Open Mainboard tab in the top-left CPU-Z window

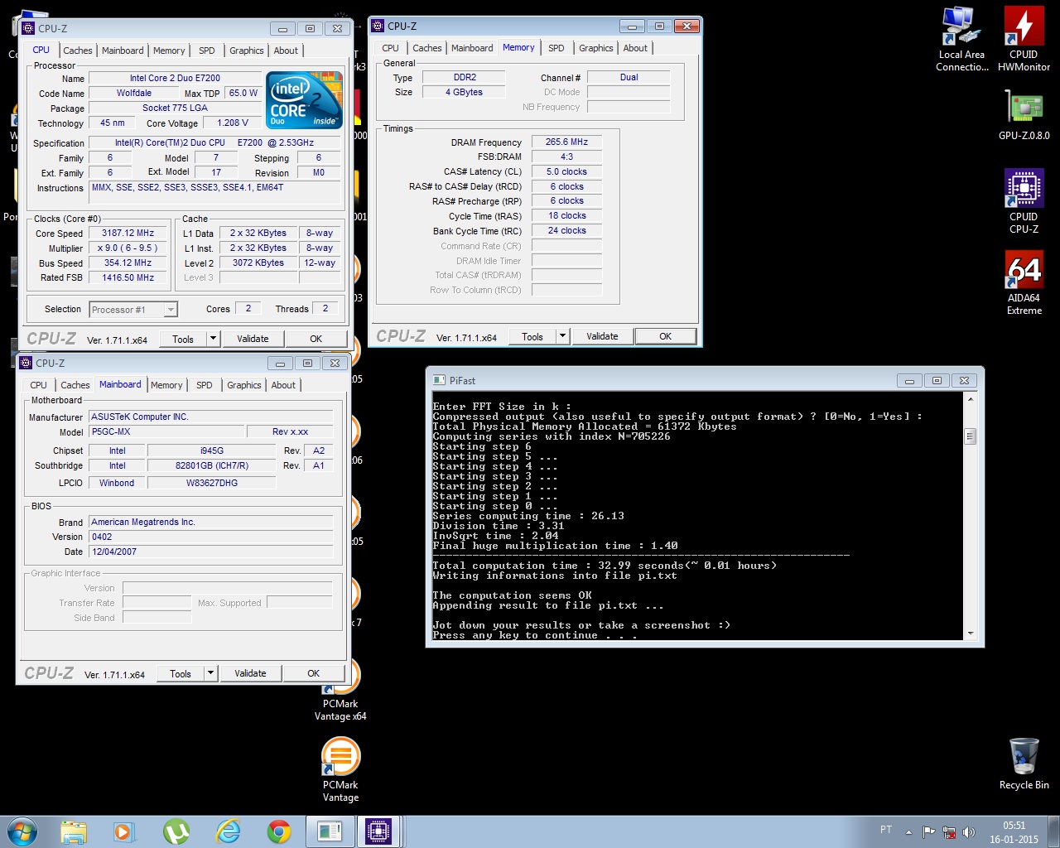[x=123, y=51]
